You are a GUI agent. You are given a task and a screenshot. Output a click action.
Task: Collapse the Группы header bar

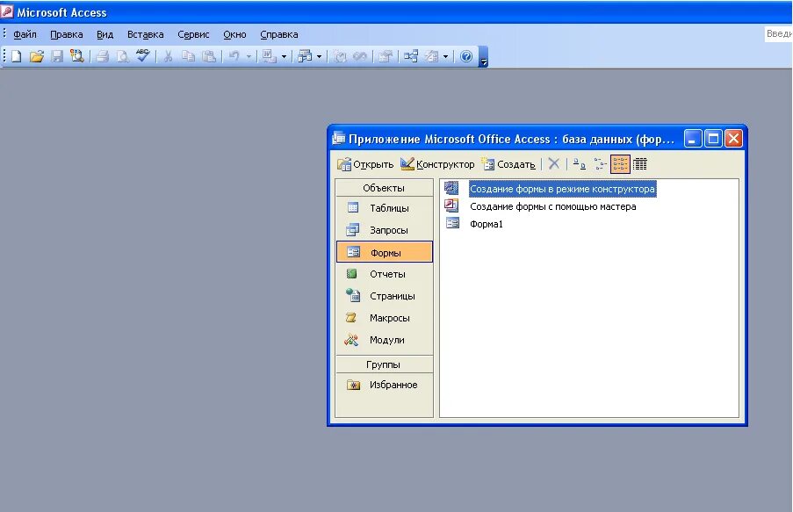point(384,364)
